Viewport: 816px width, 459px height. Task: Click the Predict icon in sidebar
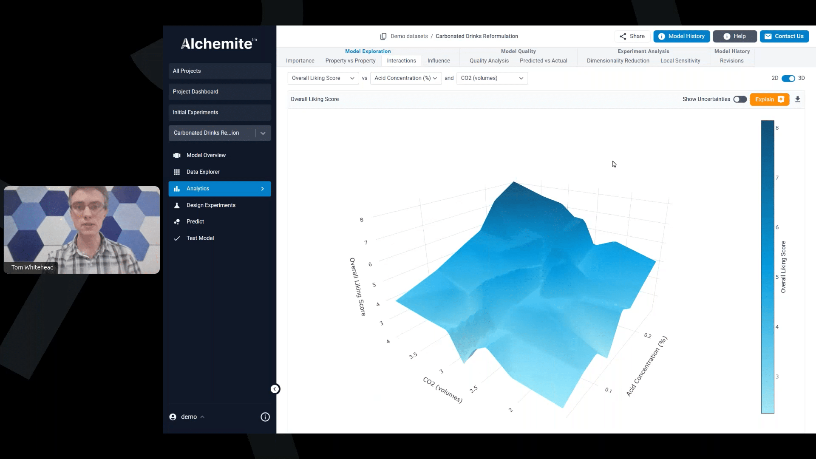click(177, 221)
